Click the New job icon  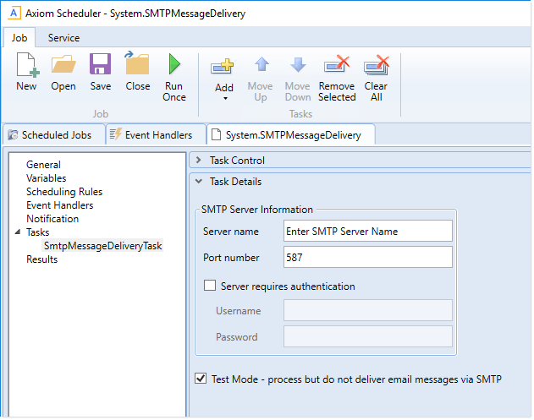[26, 66]
